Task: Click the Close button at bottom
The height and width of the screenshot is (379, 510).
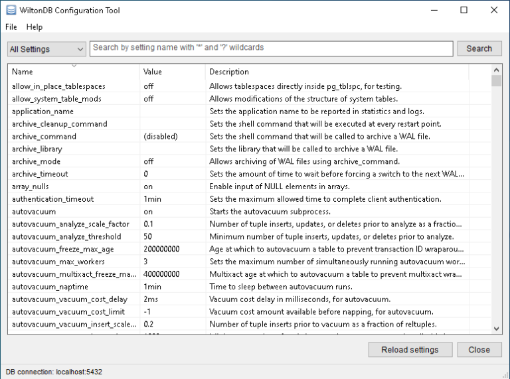Action: click(479, 350)
